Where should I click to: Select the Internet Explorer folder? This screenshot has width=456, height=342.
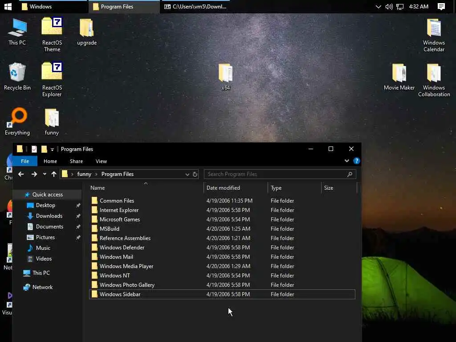click(222, 210)
